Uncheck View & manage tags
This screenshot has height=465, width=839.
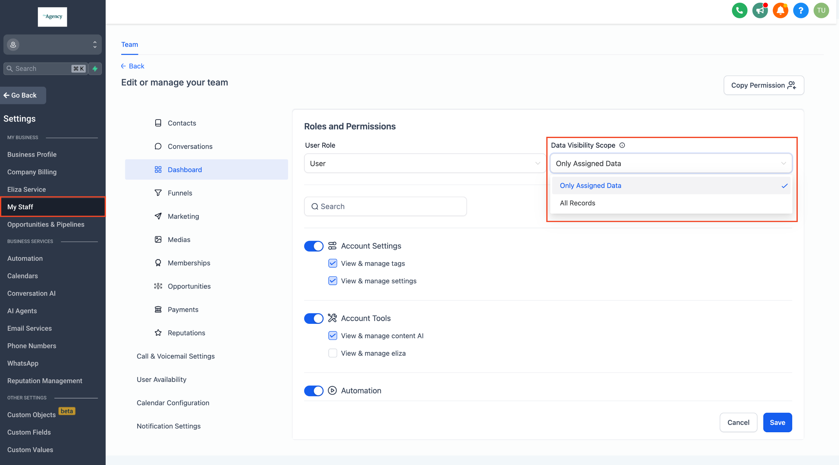[332, 263]
